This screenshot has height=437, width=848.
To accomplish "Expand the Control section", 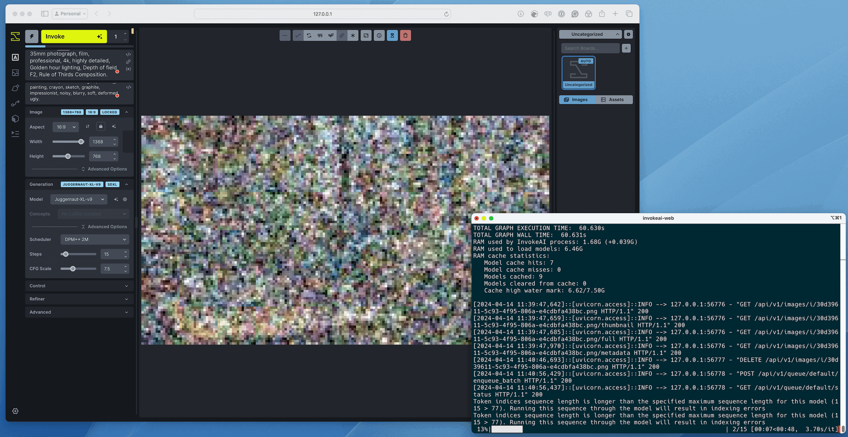I will tap(79, 286).
